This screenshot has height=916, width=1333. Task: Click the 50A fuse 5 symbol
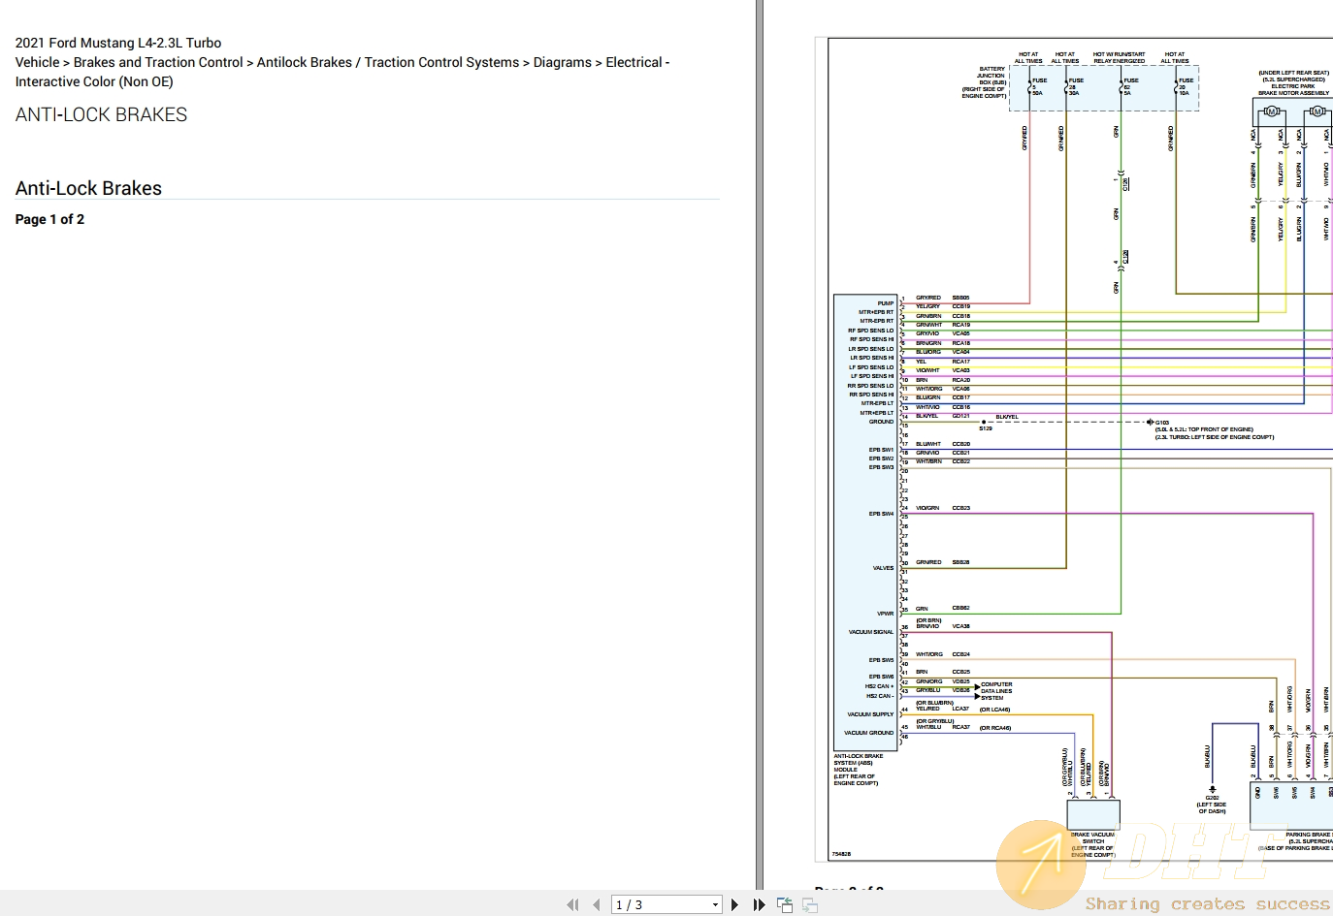point(1031,87)
